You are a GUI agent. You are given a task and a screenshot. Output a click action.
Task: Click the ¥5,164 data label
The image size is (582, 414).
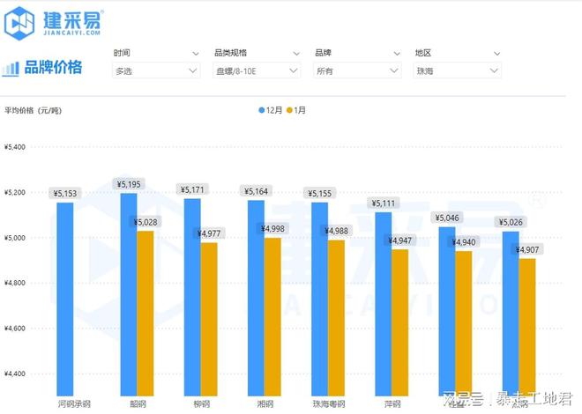(x=256, y=191)
